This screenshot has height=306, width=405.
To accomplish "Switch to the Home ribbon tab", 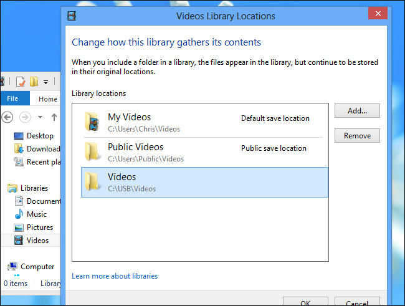I will point(48,99).
